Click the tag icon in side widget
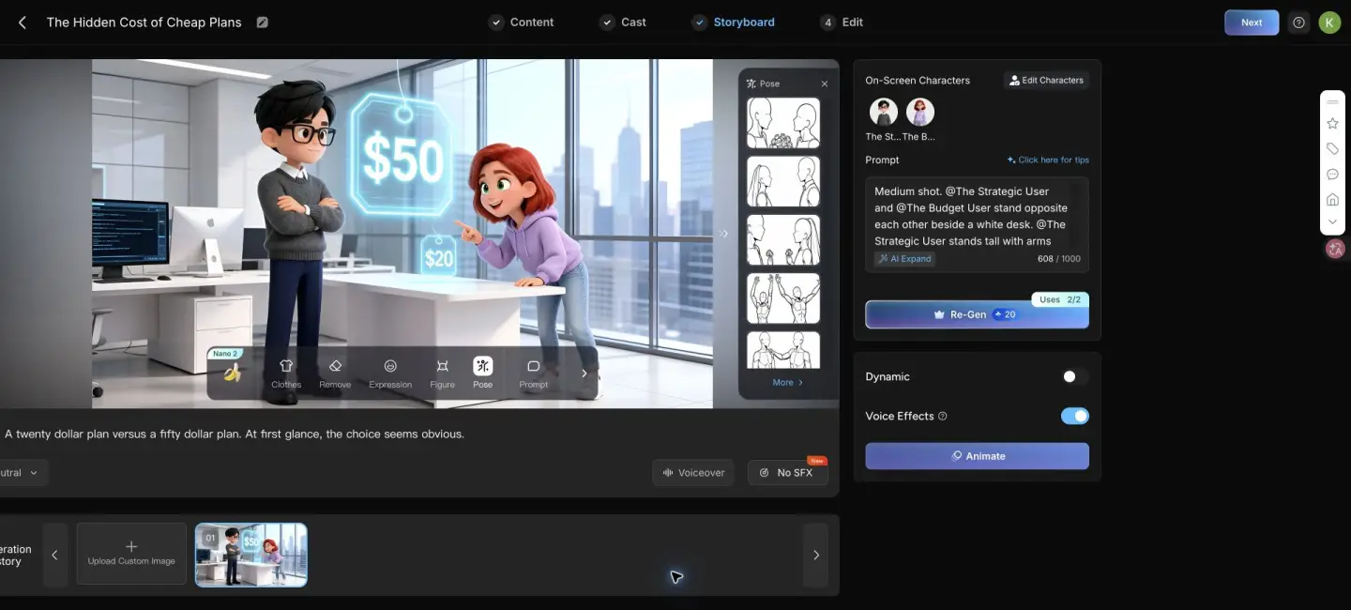Viewport: 1351px width, 610px height. coord(1332,148)
